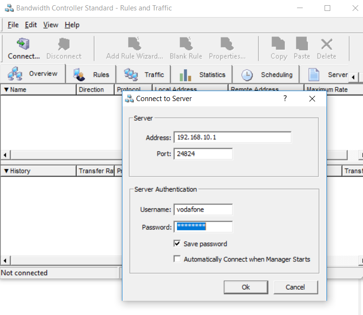
Task: Click rules list left scroll arrow
Action: (5, 155)
